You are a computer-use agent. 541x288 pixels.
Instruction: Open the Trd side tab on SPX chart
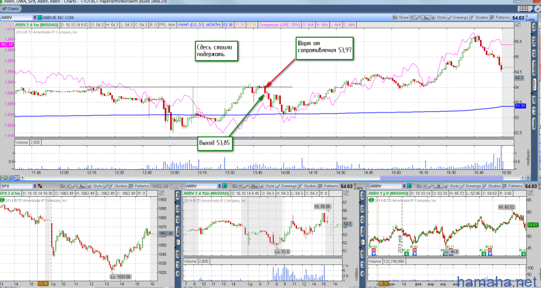coord(178,195)
